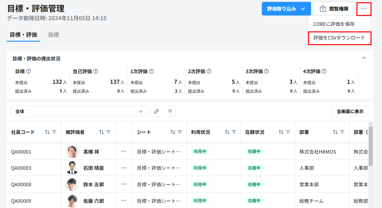
Task: Filter the 被評価者 column
Action: click(108, 132)
